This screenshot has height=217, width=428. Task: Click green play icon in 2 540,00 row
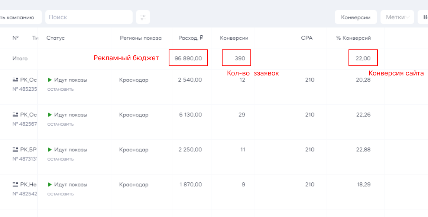tap(50, 80)
